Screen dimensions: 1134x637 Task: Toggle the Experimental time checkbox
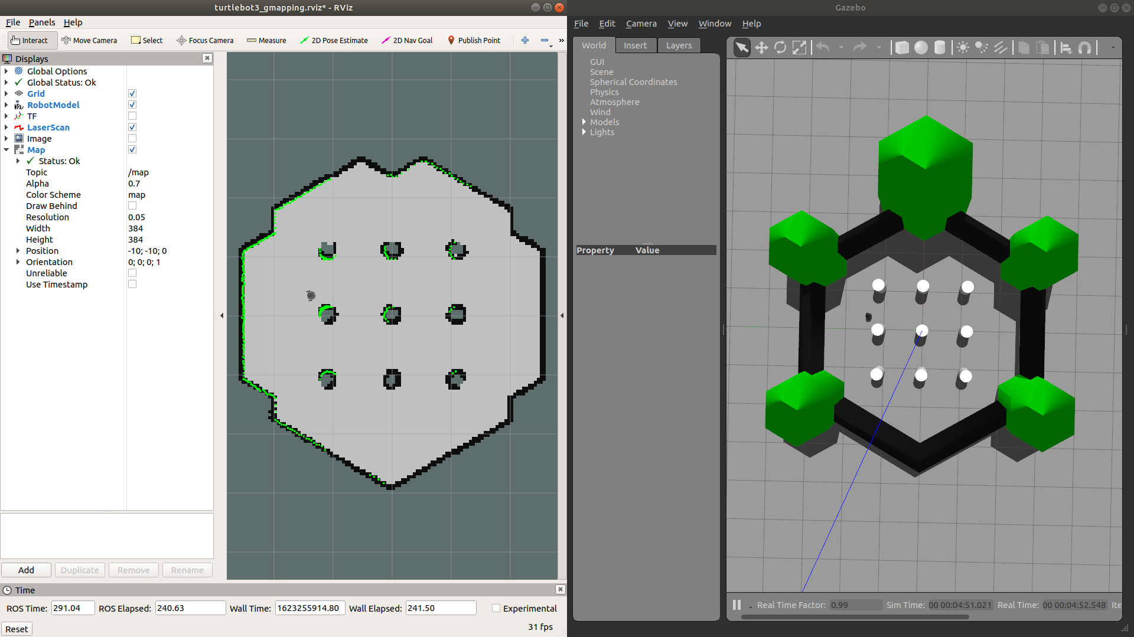[496, 608]
